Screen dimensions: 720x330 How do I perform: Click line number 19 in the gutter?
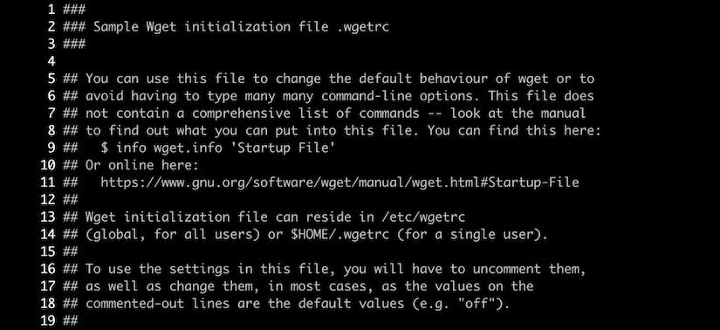pos(47,320)
